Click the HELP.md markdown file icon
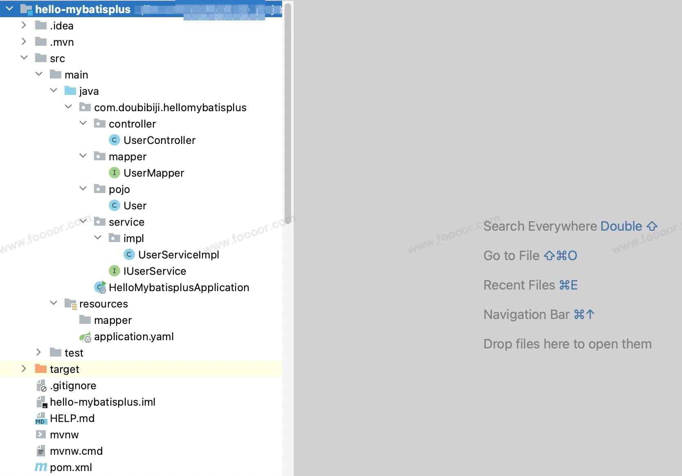This screenshot has width=682, height=476. point(40,418)
